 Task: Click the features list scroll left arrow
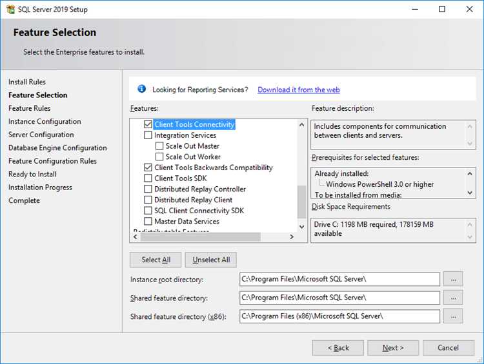[x=136, y=236]
